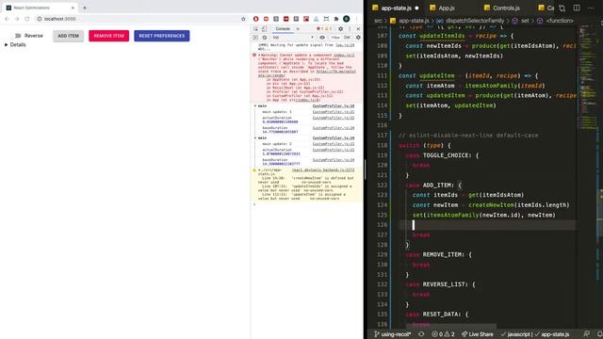Open DevTools more options menu
The image size is (603, 339).
pos(350,29)
